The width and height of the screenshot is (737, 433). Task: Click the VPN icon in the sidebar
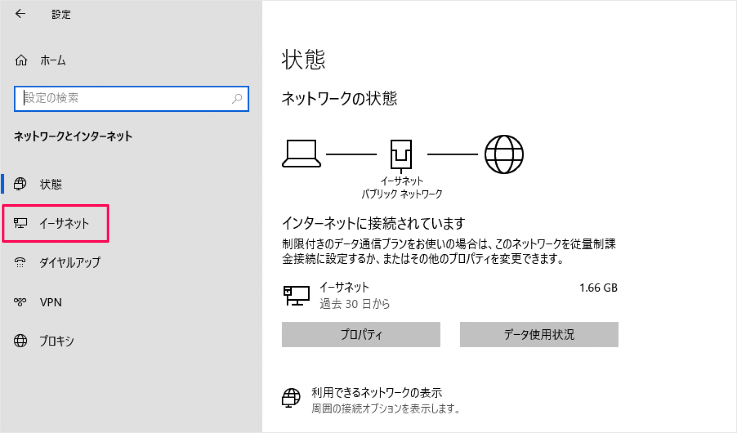point(20,302)
